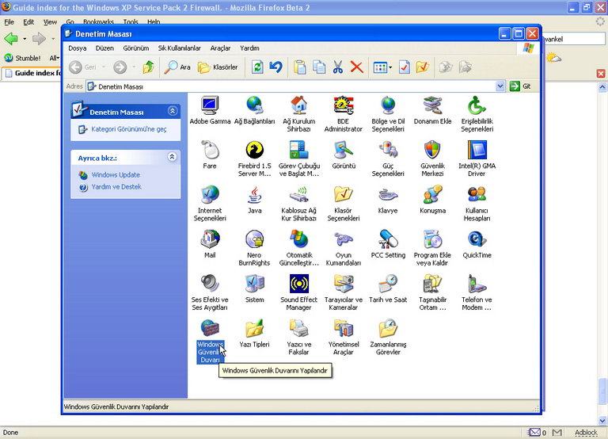Screen dimensions: 608x439
Task: Open Görev Çubuğu ve Başlat Menüsü icon
Action: pos(299,151)
